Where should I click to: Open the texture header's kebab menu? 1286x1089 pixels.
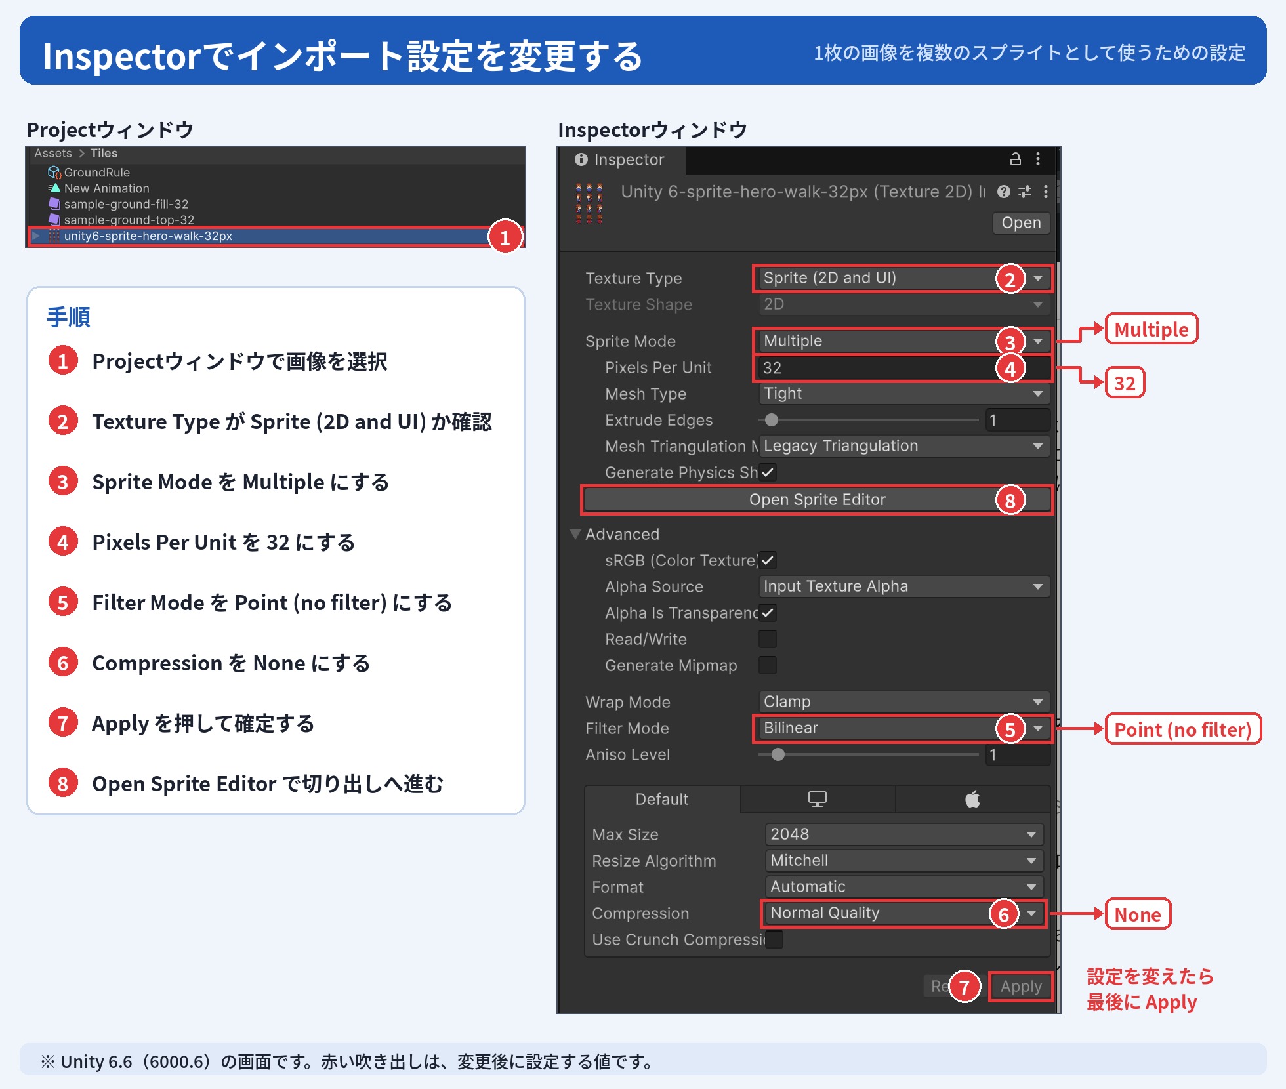(1046, 192)
